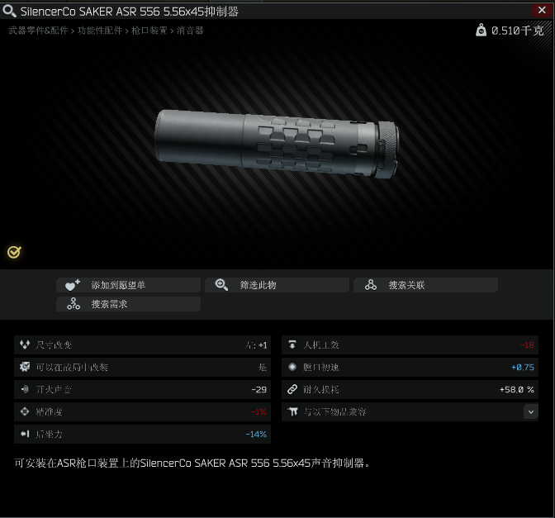555x518 pixels.
Task: Click the magnifier icon in the title bar
Action: (9, 11)
